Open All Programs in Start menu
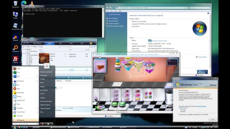The width and height of the screenshot is (230, 129). [26, 120]
